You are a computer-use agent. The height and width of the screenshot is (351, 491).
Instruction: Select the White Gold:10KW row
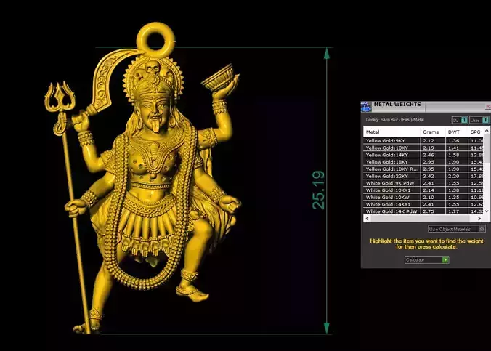423,197
